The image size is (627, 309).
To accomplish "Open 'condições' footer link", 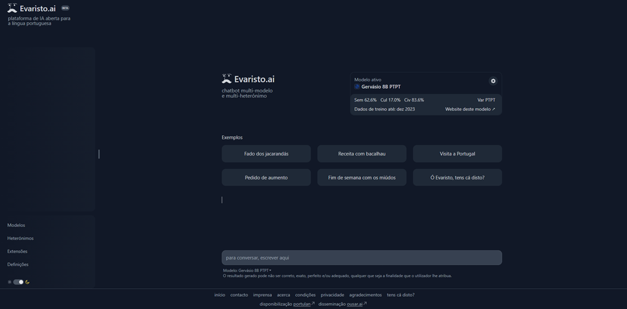I will (x=306, y=295).
